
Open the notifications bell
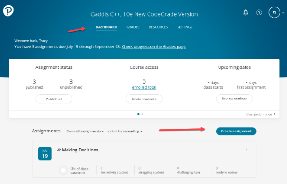246,13
